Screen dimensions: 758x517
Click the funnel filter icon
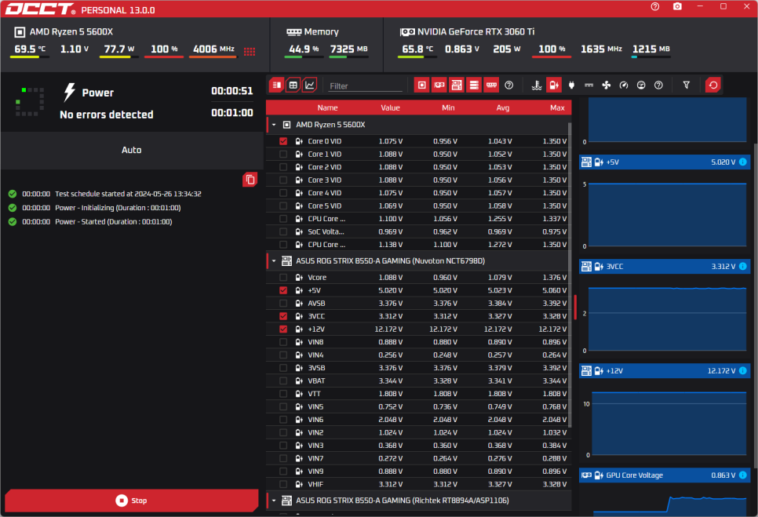click(x=687, y=85)
